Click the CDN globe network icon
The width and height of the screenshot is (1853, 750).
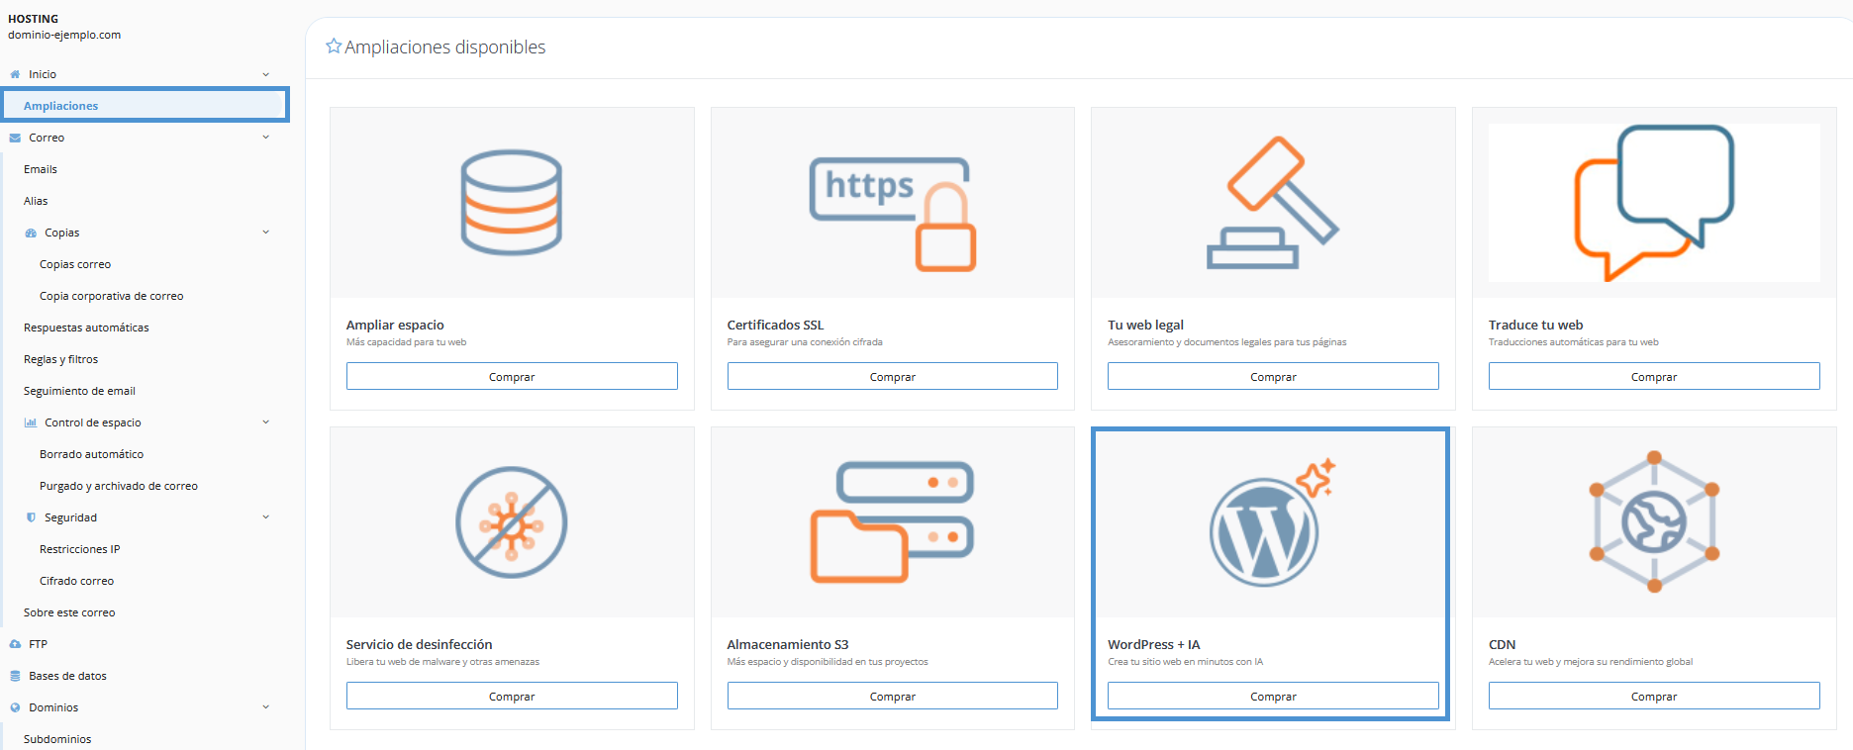point(1653,521)
